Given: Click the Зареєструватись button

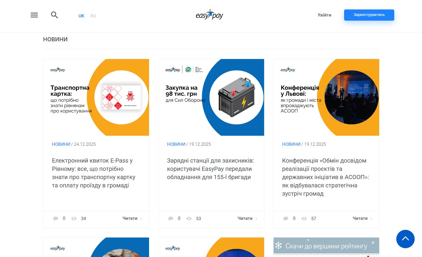Looking at the screenshot, I should tap(369, 15).
